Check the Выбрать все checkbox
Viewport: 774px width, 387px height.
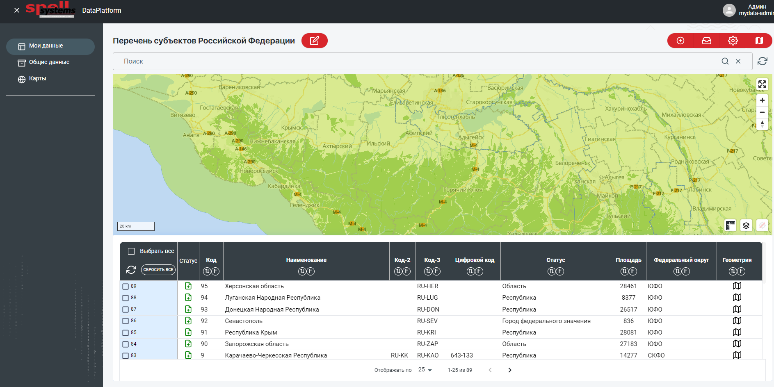point(131,251)
